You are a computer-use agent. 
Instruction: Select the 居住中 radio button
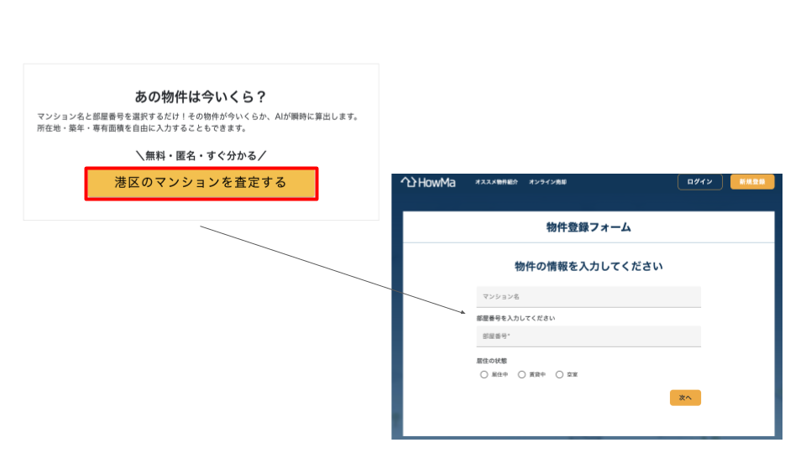coord(484,375)
